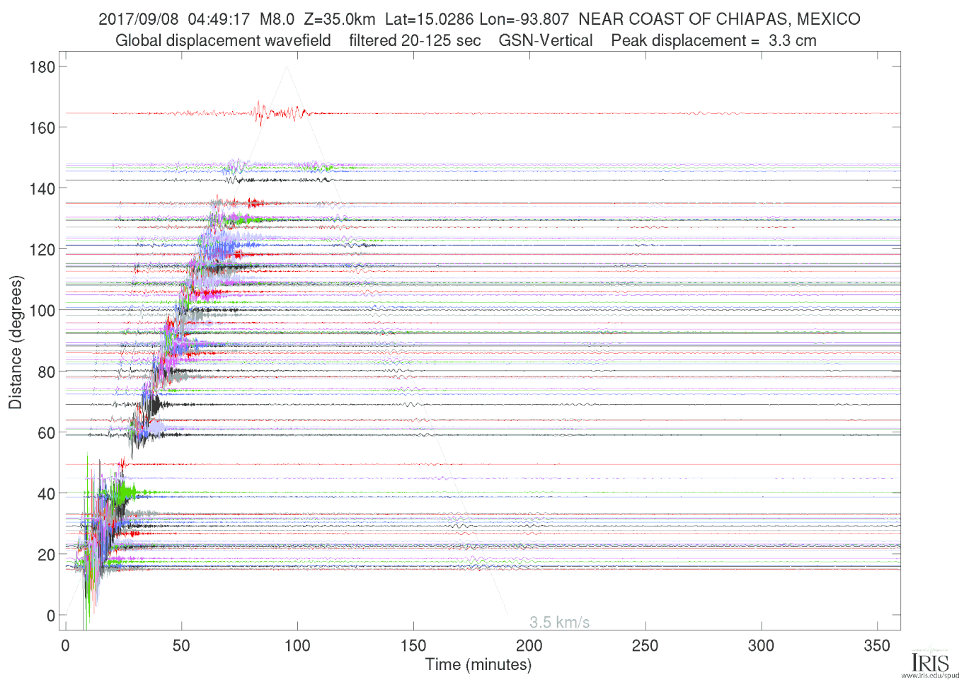
Task: Select the 100 tick on the time axis
Action: (297, 645)
